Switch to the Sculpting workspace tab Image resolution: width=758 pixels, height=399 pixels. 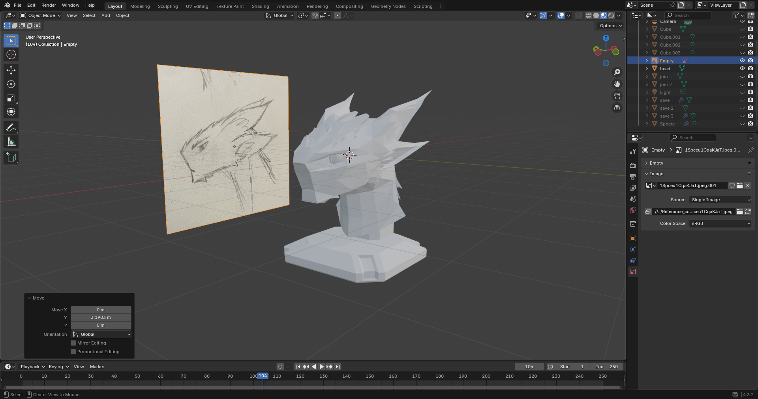coord(168,6)
